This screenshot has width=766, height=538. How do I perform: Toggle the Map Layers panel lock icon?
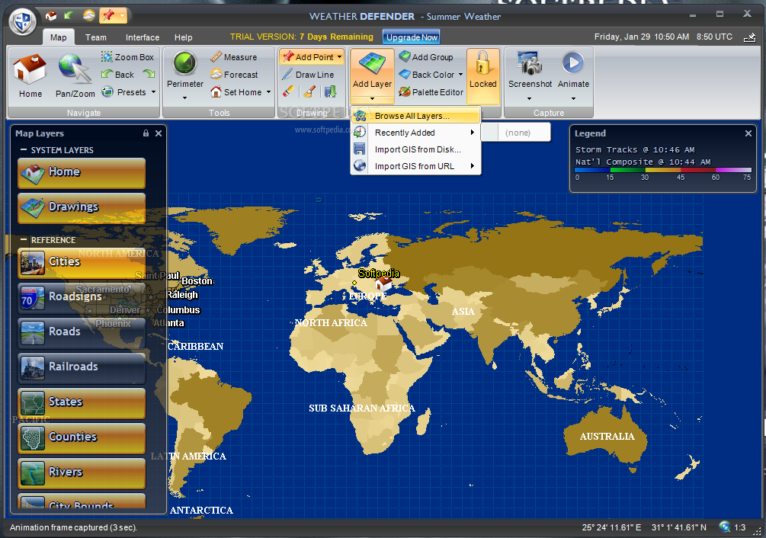click(x=146, y=133)
